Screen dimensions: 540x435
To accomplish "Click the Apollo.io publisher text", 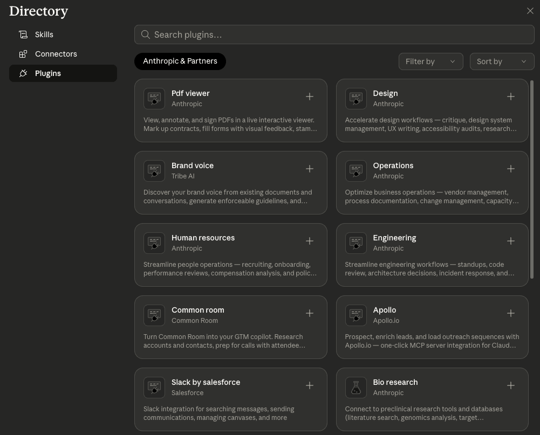I will pos(386,321).
